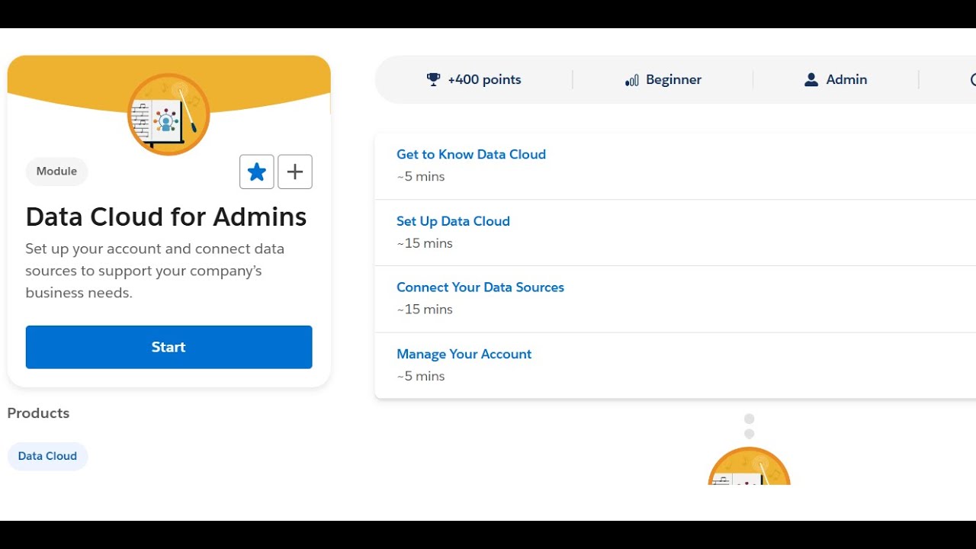Click the Module label pill
The width and height of the screenshot is (976, 549).
[x=56, y=172]
